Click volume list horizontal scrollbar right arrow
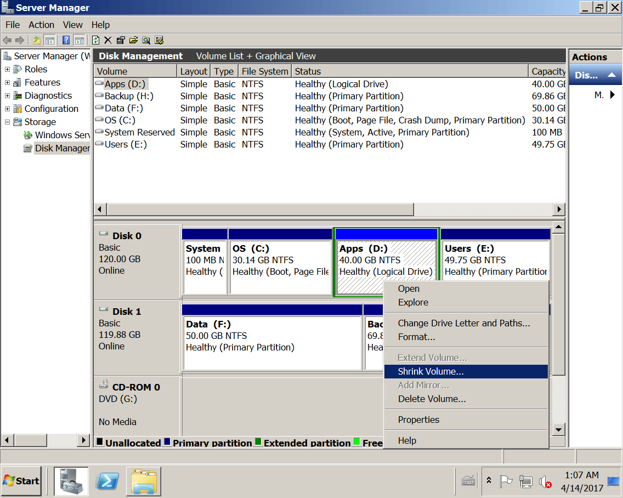The height and width of the screenshot is (498, 623). [x=559, y=209]
